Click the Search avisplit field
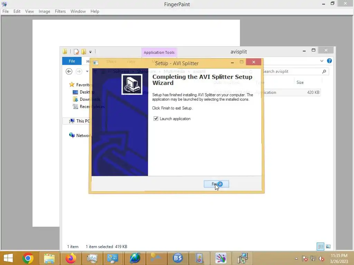Image resolution: width=354 pixels, height=265 pixels. (x=292, y=71)
